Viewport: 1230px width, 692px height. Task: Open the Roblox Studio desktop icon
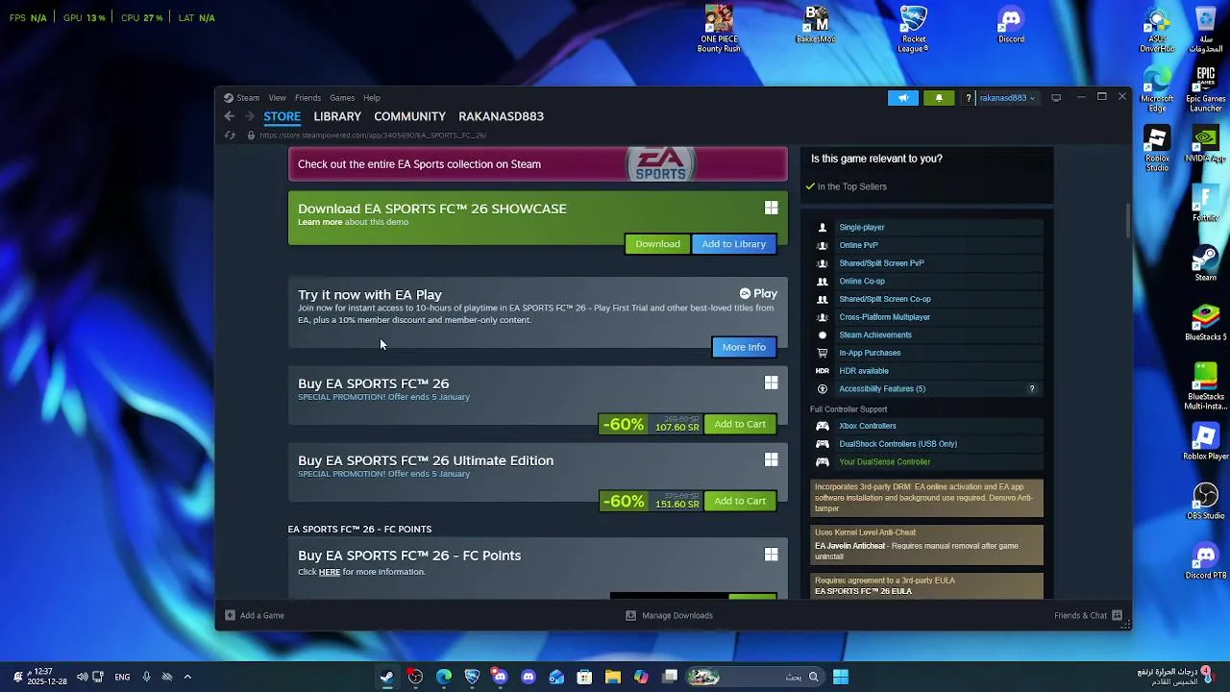pyautogui.click(x=1157, y=150)
